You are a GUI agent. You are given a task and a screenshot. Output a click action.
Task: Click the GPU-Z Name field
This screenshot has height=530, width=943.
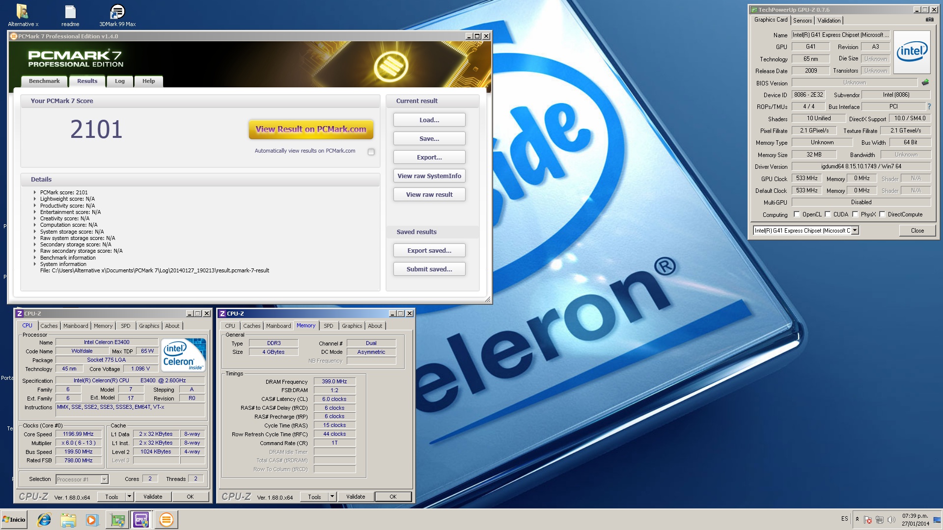841,35
